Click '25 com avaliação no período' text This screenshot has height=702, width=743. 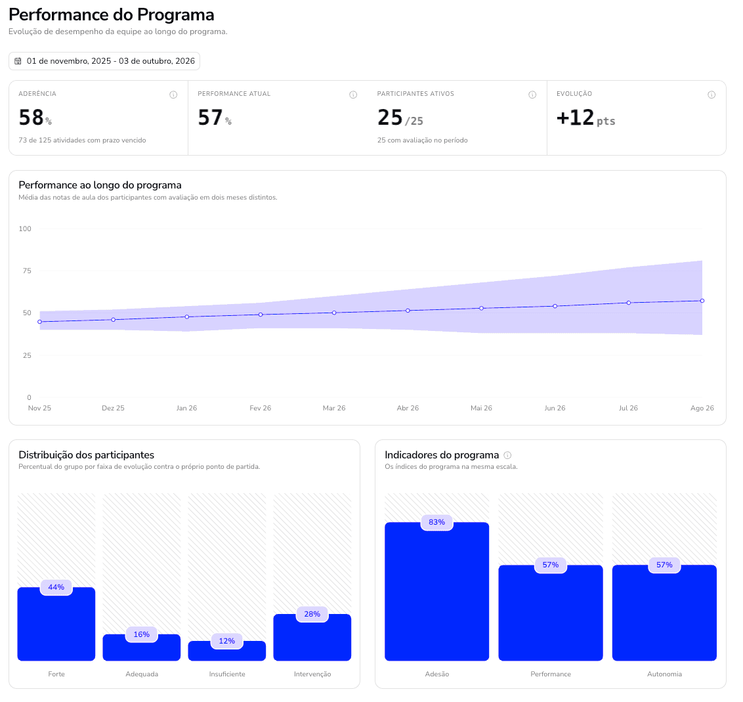point(422,141)
